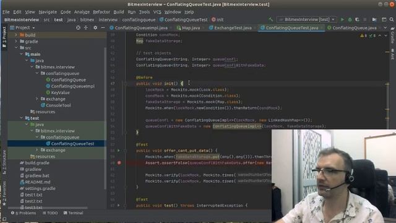Open the File menu
Screen dimensions: 396x223
coord(6,12)
